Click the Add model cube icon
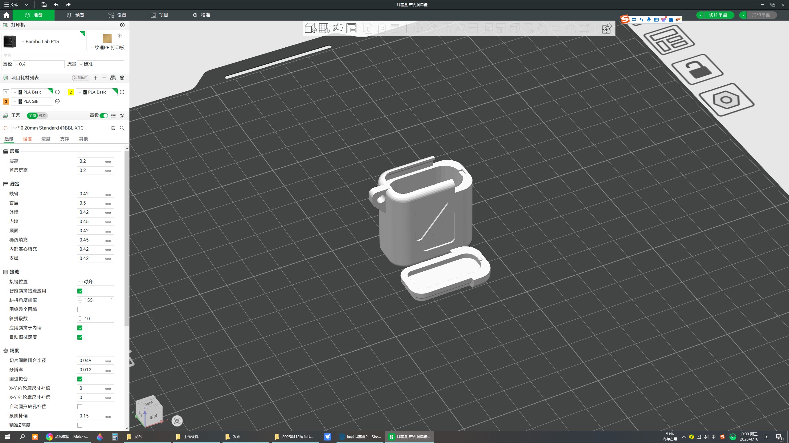 coord(311,28)
